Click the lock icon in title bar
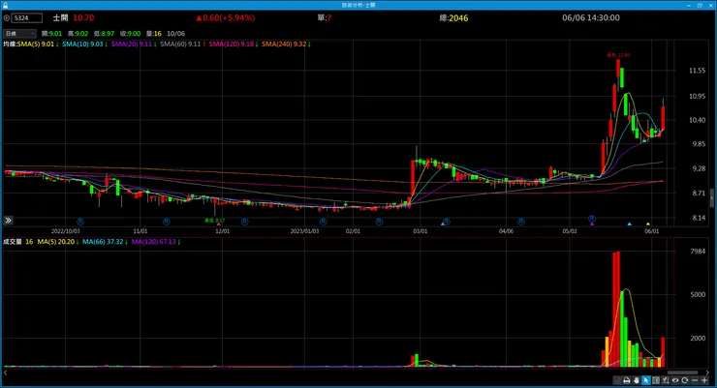Screen dimensions: 717x388 point(5,5)
